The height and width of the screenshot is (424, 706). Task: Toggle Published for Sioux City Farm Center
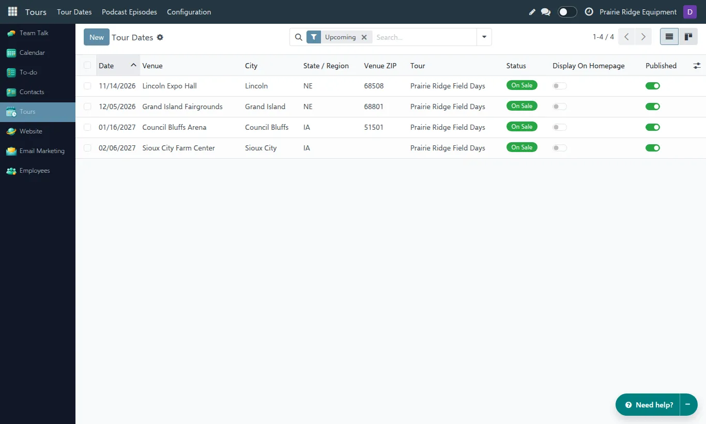point(653,148)
